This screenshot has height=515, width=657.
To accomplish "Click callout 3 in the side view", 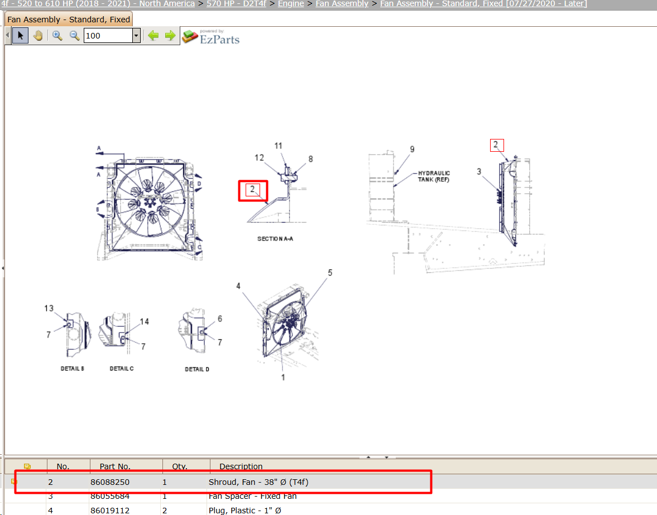I will coord(479,172).
